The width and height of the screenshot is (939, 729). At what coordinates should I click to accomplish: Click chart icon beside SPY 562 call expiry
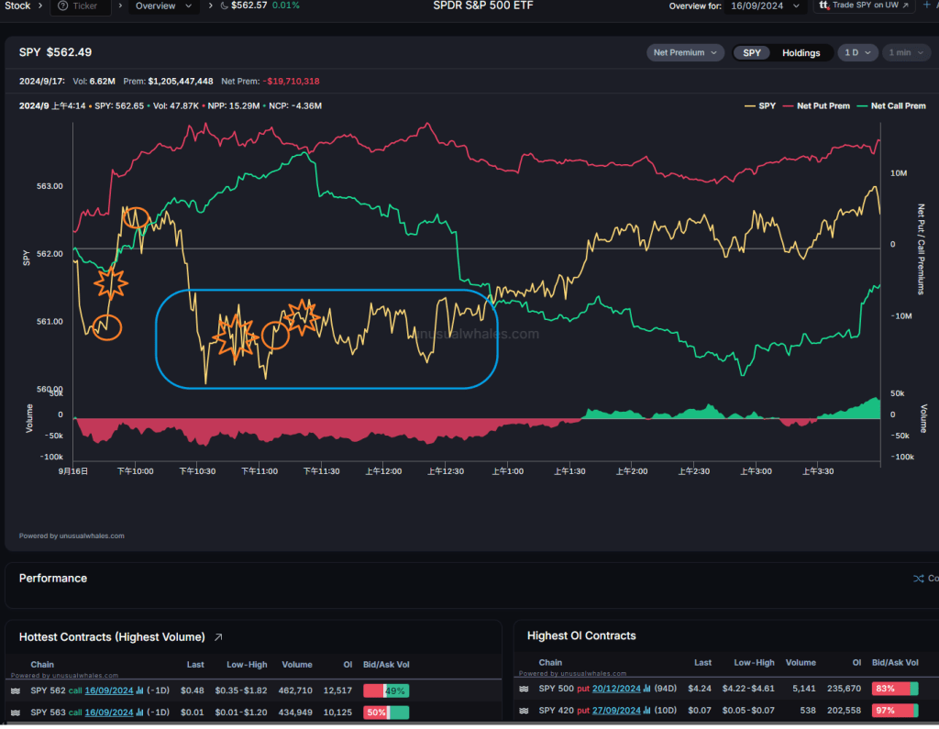pos(140,690)
